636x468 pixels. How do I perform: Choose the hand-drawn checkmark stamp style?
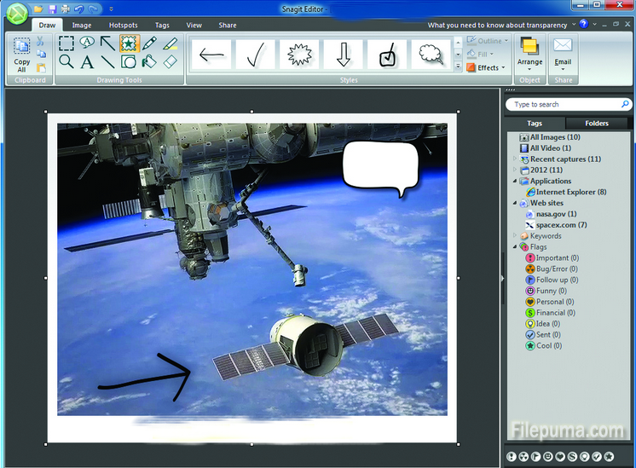256,55
